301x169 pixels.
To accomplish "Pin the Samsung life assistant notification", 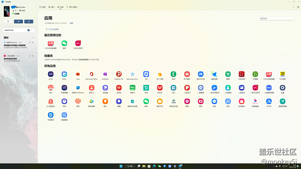I will click(30, 56).
